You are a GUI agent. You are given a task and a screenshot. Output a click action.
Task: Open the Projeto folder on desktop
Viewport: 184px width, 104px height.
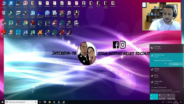coord(62,4)
